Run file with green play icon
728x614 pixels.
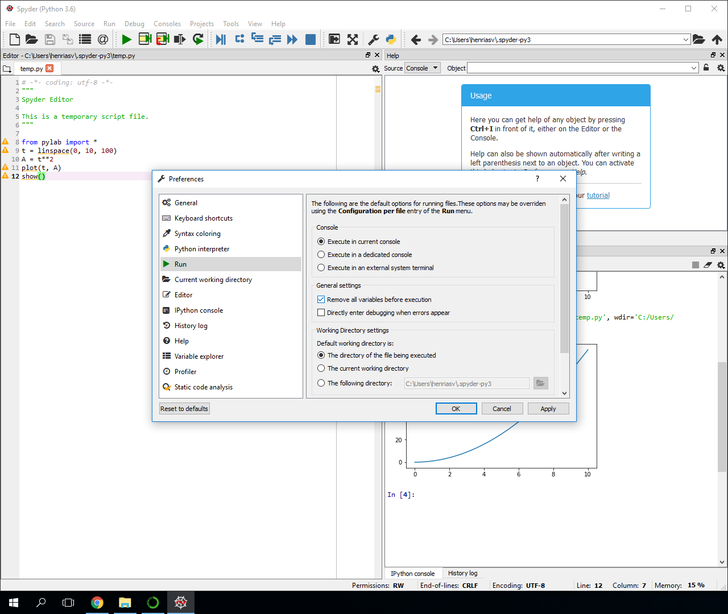[127, 39]
